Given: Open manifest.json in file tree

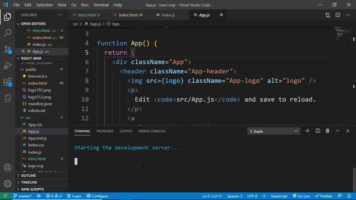Looking at the screenshot, I should click(39, 104).
